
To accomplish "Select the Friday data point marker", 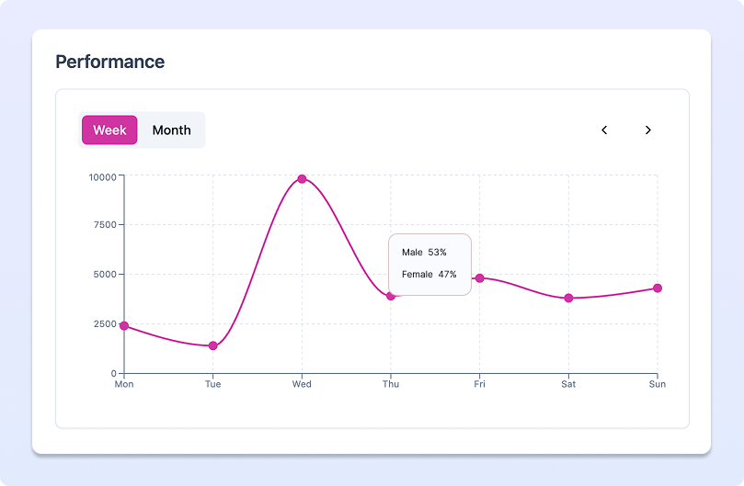I will point(479,278).
